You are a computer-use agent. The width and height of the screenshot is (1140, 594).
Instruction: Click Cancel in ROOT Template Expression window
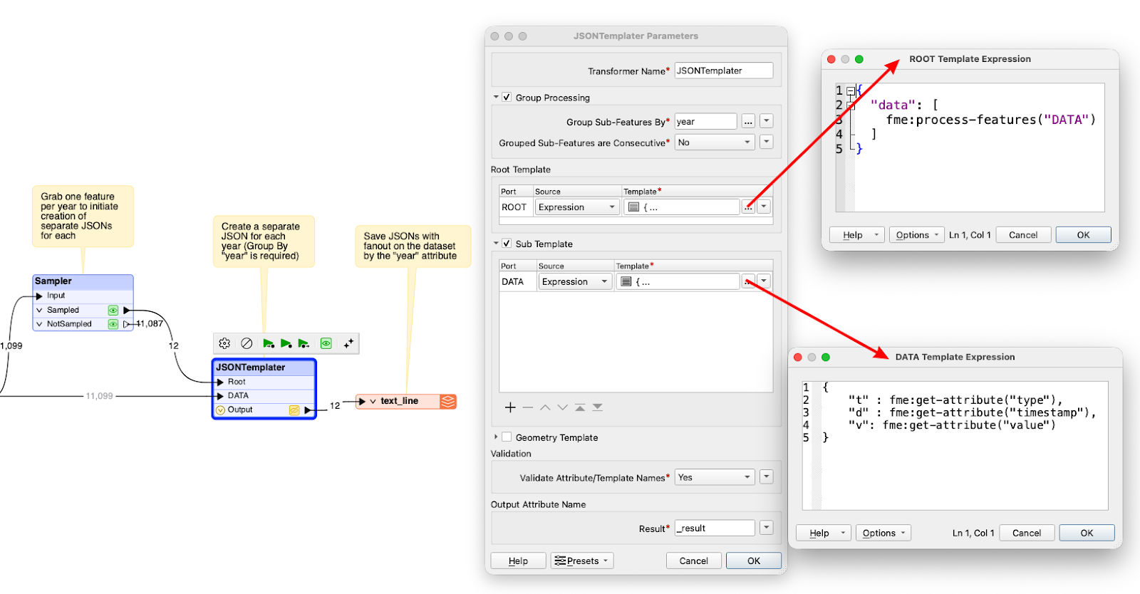(1023, 235)
